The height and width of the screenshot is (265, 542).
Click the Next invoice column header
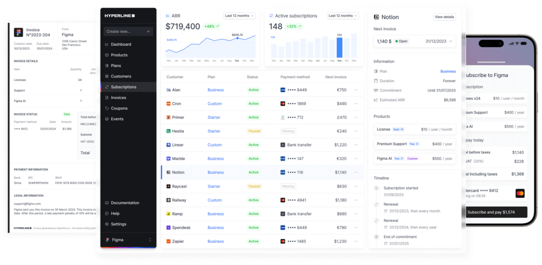[x=336, y=77]
